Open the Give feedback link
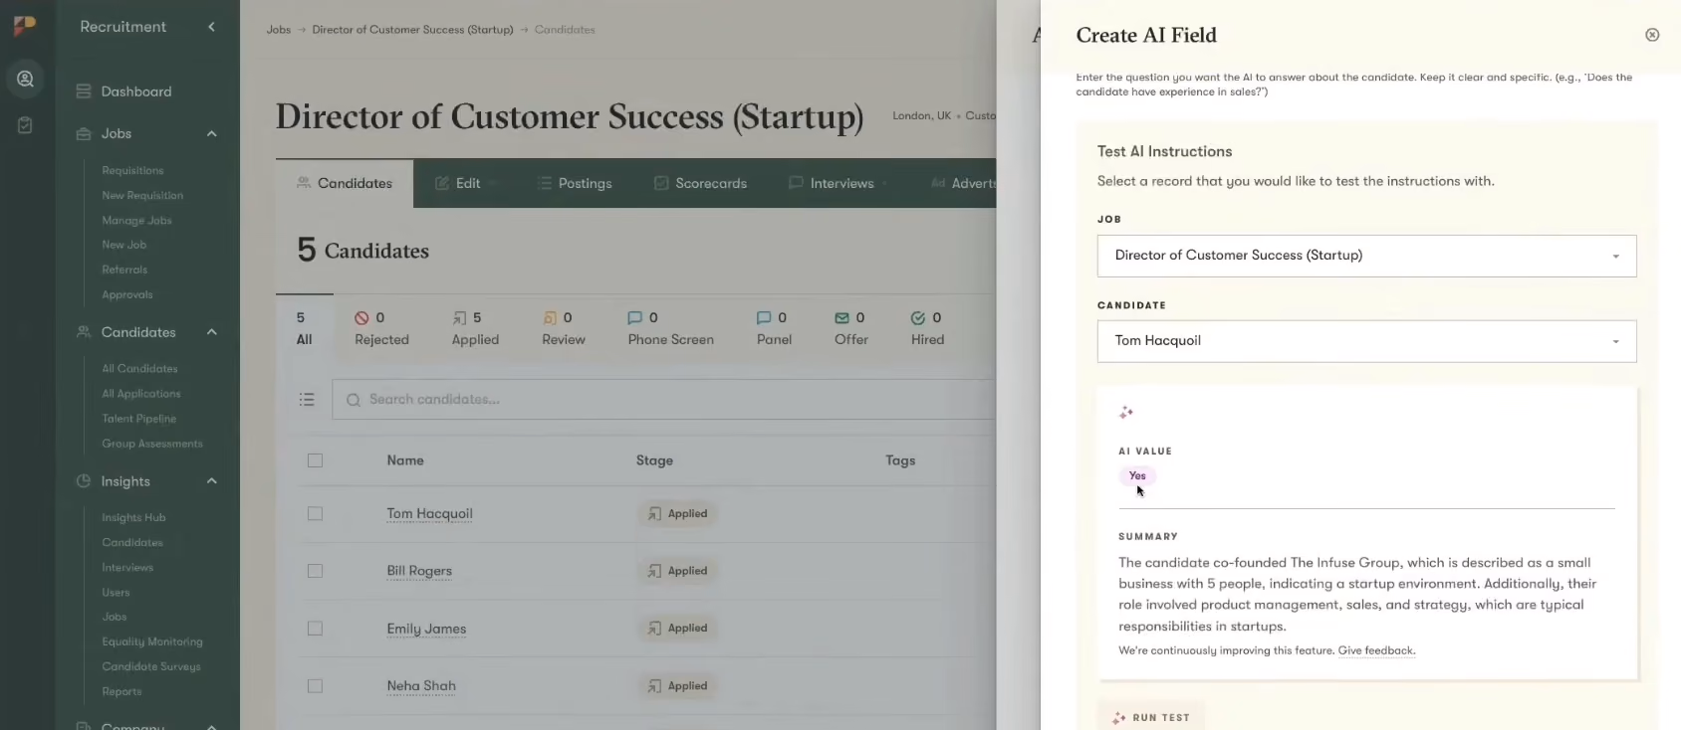 (1376, 651)
